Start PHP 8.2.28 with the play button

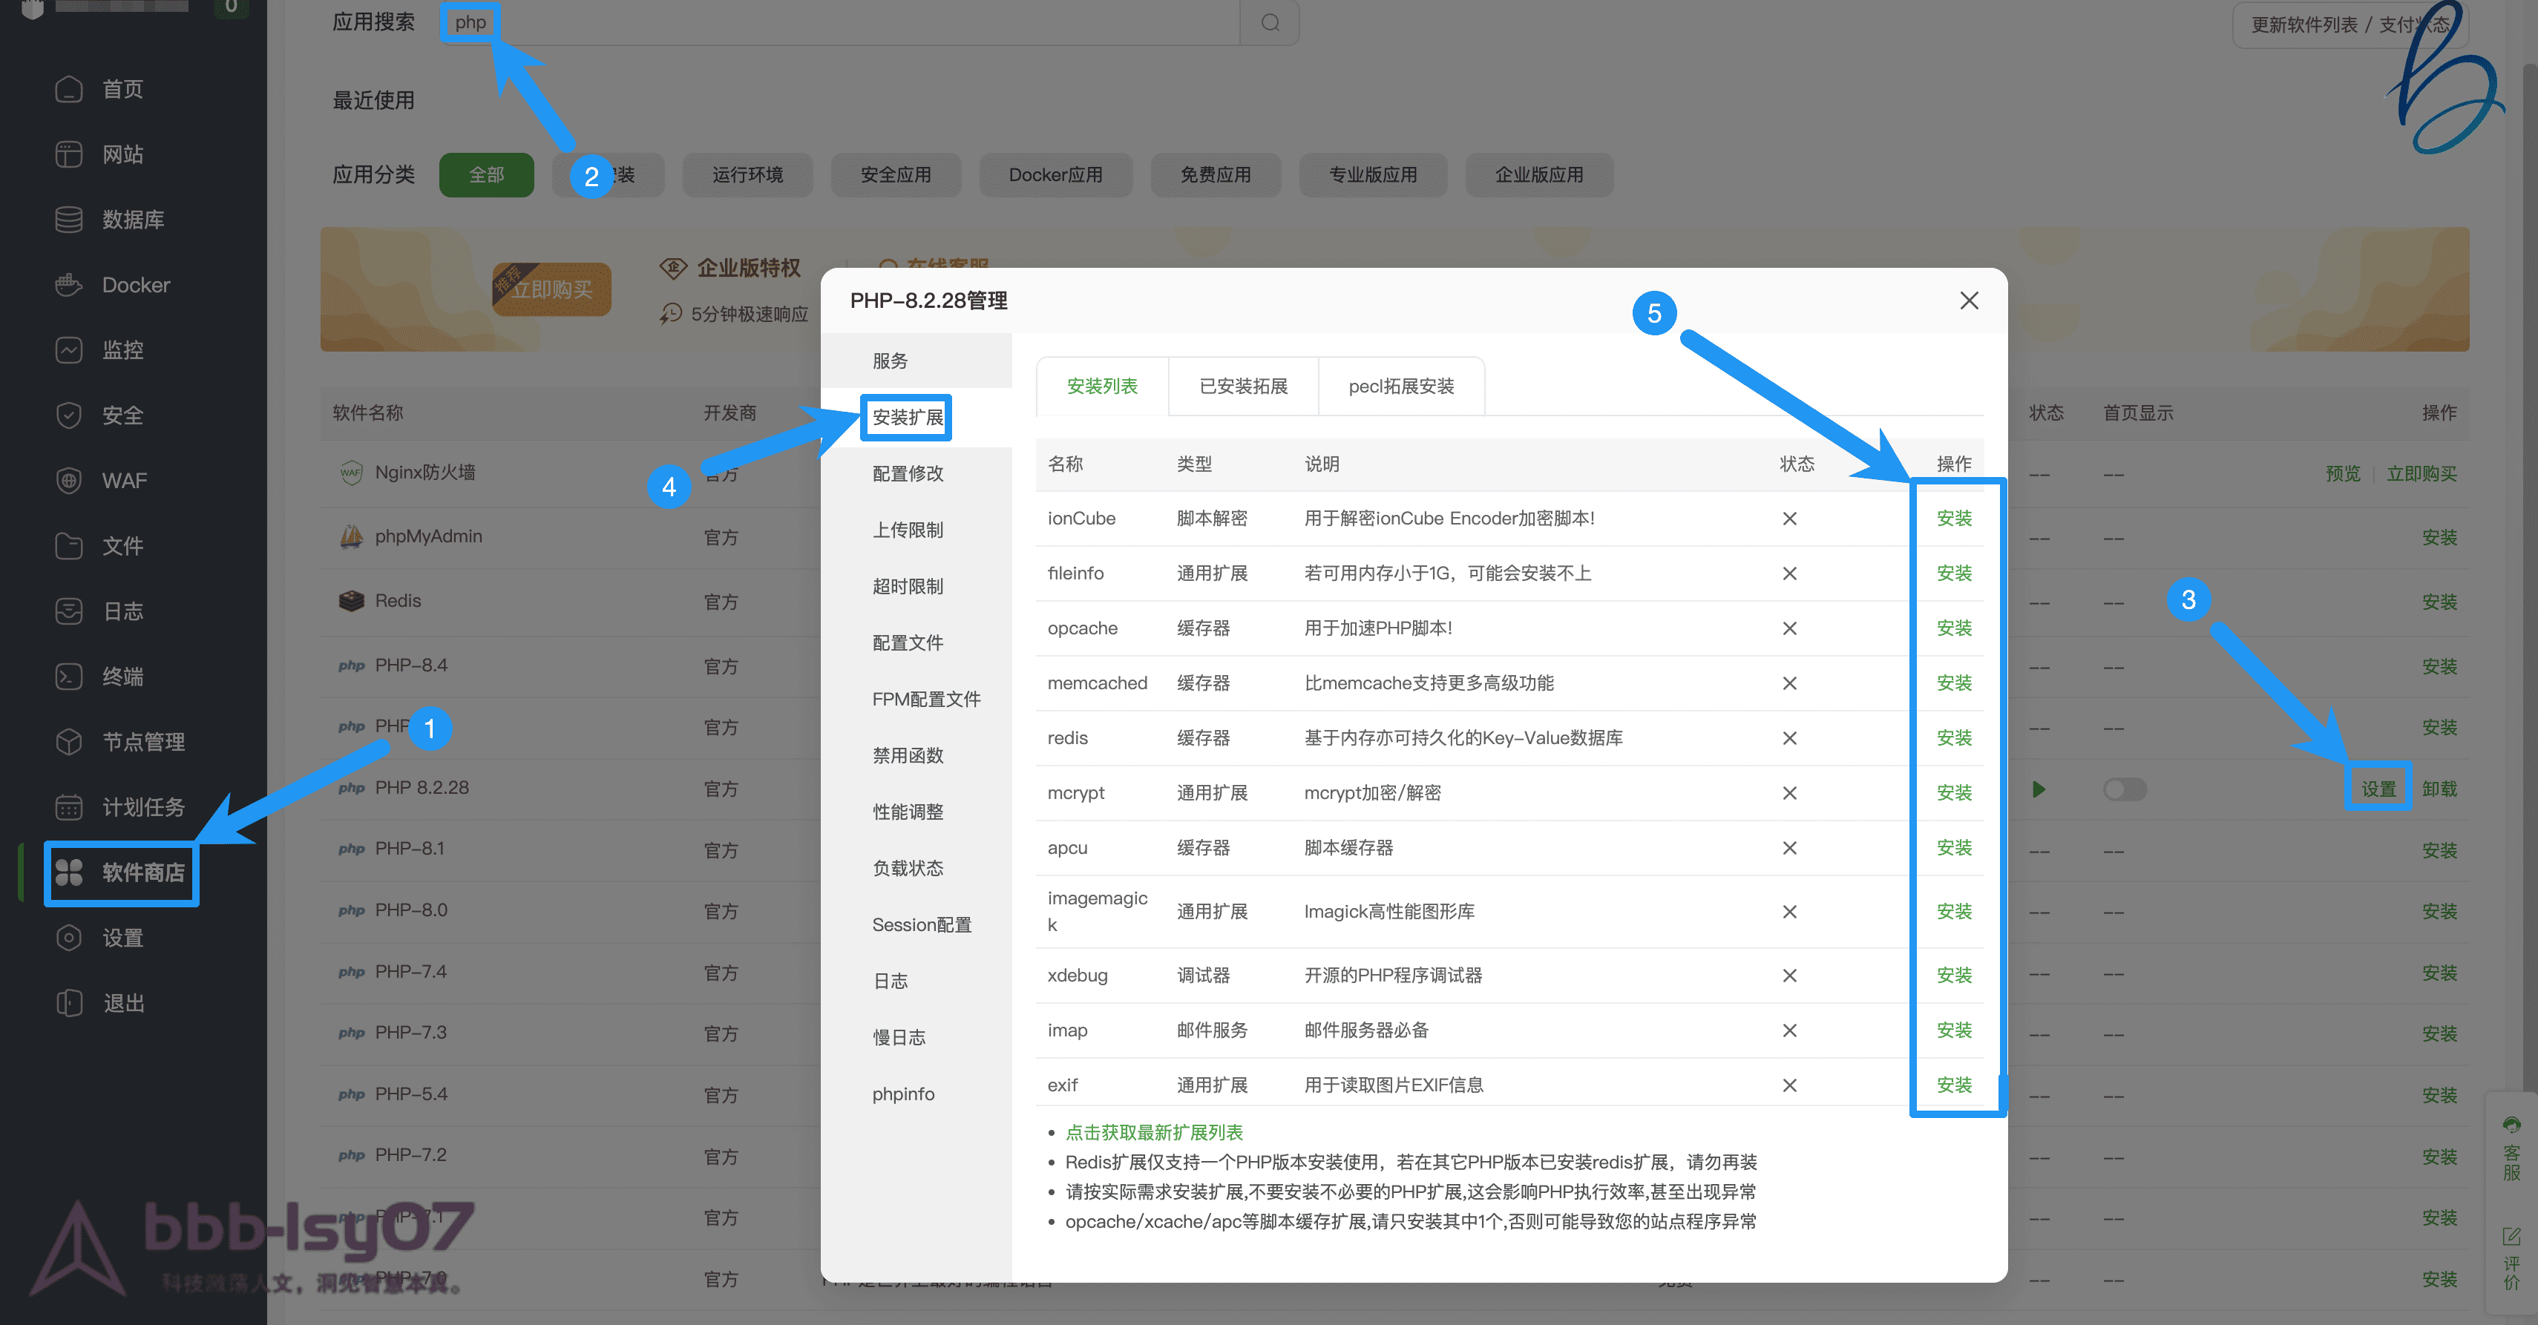tap(2039, 788)
